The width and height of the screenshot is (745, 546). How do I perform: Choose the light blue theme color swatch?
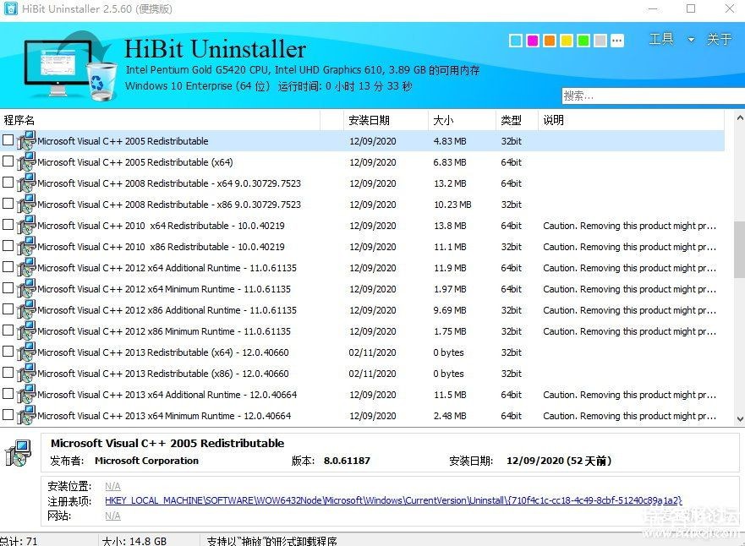point(516,41)
